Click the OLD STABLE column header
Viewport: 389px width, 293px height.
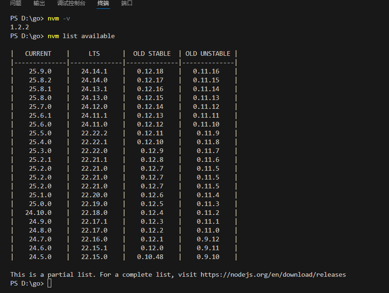point(152,53)
